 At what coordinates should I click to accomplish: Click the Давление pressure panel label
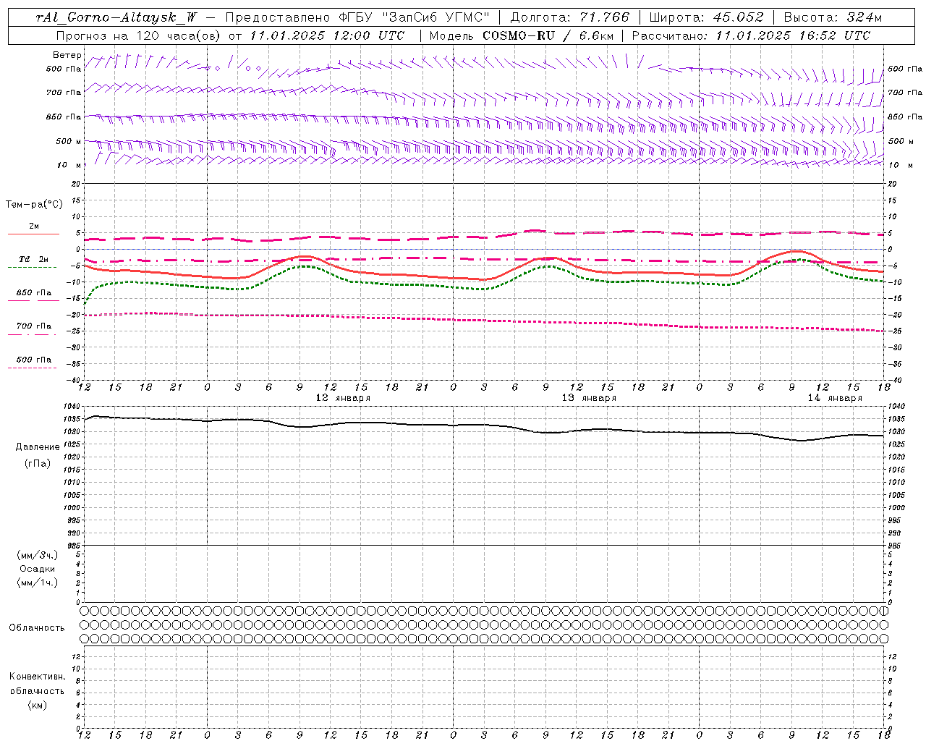[38, 447]
